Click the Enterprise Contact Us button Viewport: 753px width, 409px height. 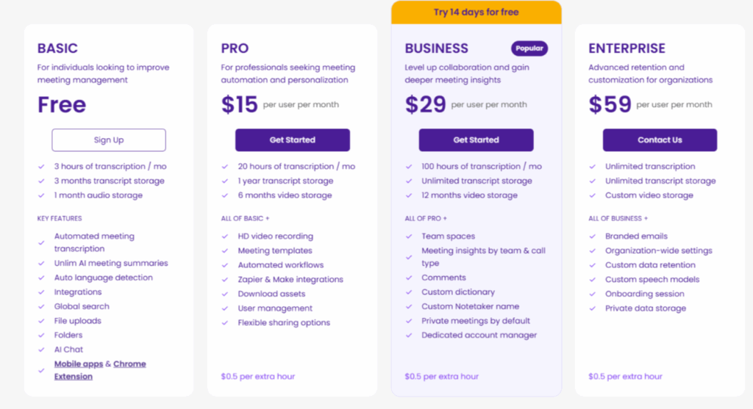[660, 140]
